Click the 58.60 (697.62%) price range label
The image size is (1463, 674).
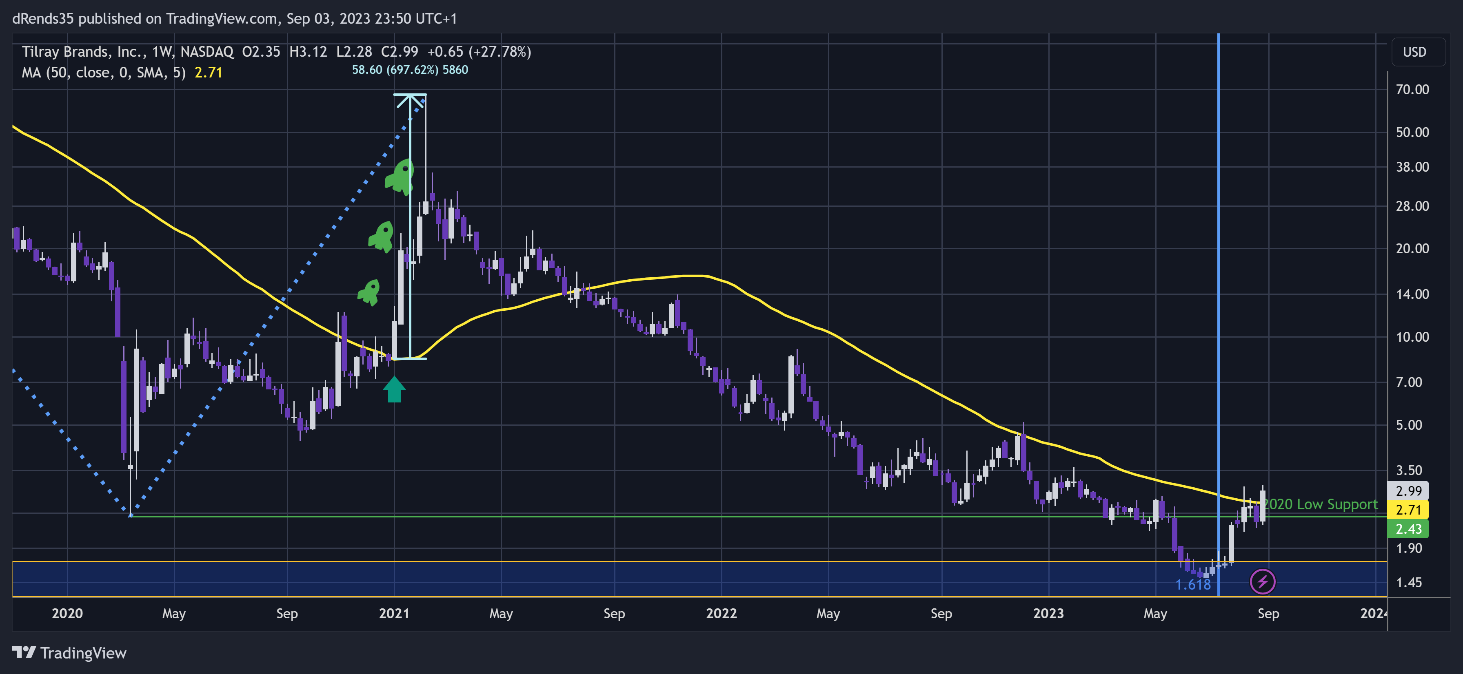click(x=410, y=70)
